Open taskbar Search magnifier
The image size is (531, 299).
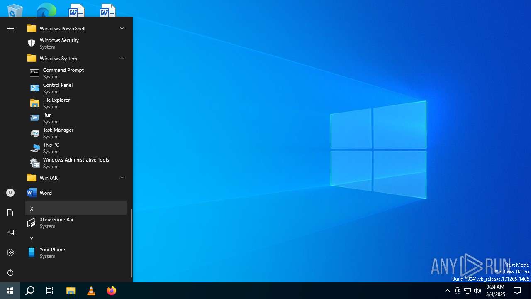point(30,291)
